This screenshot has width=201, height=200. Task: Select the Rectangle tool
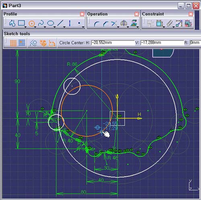coord(21,23)
